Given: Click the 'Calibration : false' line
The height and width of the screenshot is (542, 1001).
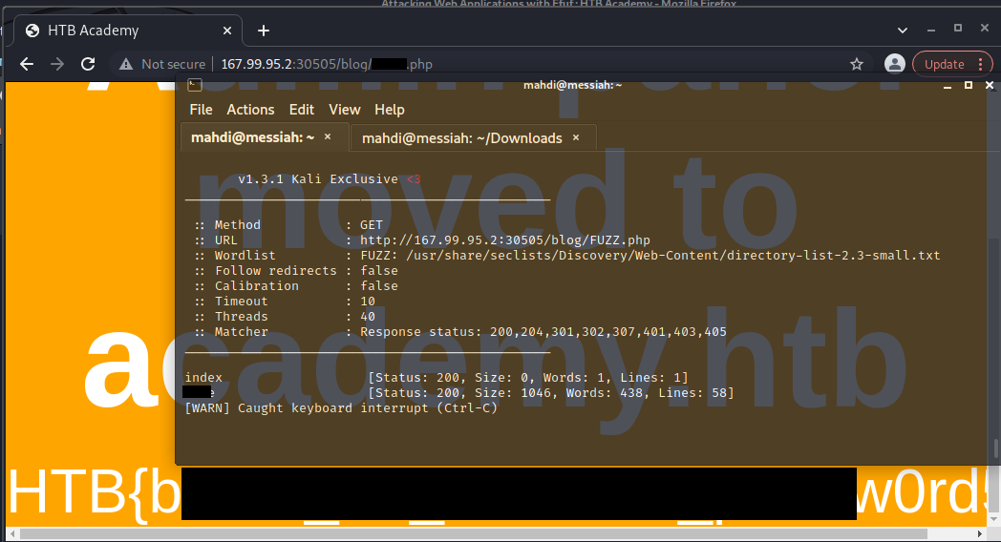Looking at the screenshot, I should point(297,286).
